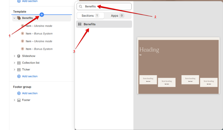
Task: Click the Template group heading
Action: pyautogui.click(x=20, y=12)
